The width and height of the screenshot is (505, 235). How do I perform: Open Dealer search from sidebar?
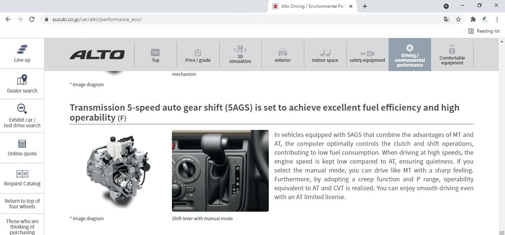tap(22, 84)
